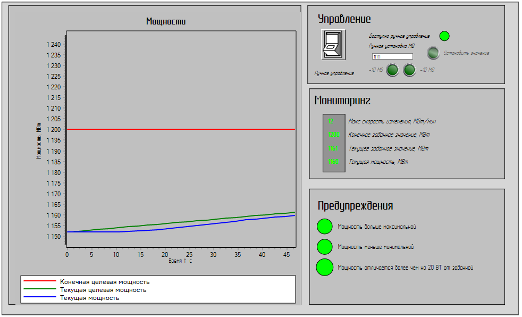Viewport: 522px width, 317px height.
Task: Click the power above maximum warning lamp
Action: pos(324,227)
